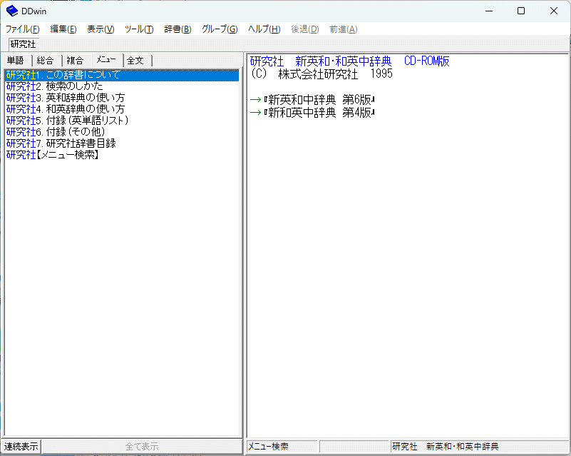Image resolution: width=571 pixels, height=456 pixels.
Task: Click the メニュー検索 status bar field
Action: tap(282, 446)
